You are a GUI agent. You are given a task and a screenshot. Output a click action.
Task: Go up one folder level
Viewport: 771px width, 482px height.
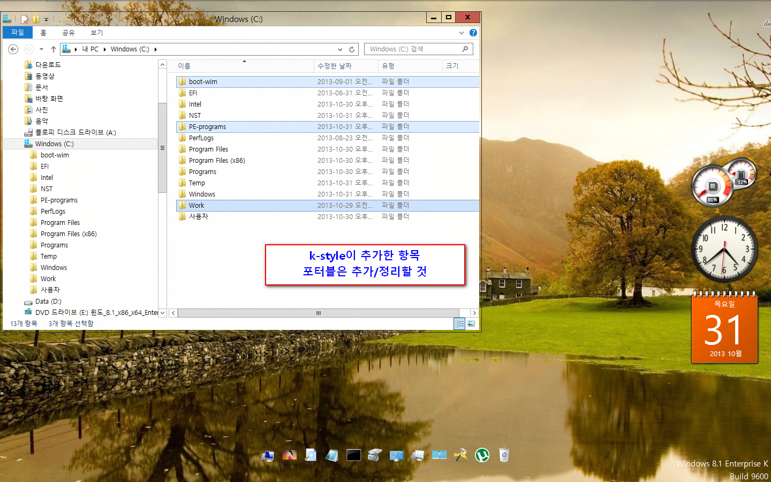54,49
